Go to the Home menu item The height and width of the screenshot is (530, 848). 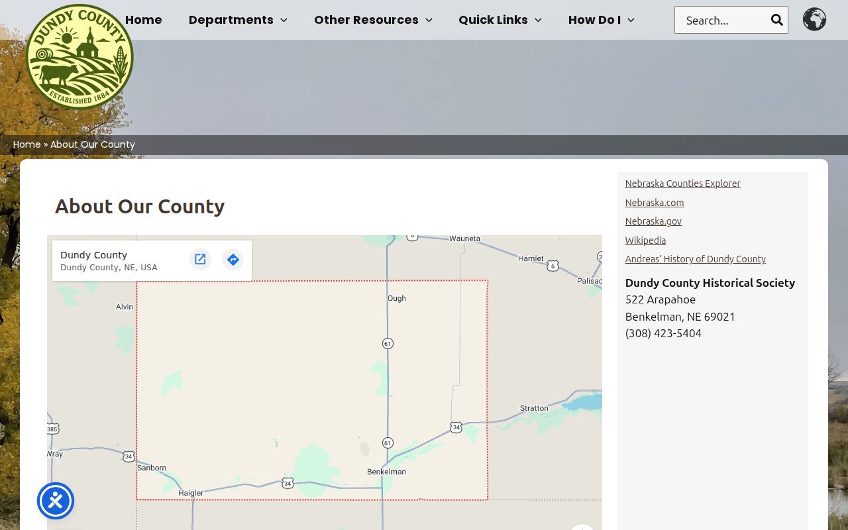pos(143,20)
